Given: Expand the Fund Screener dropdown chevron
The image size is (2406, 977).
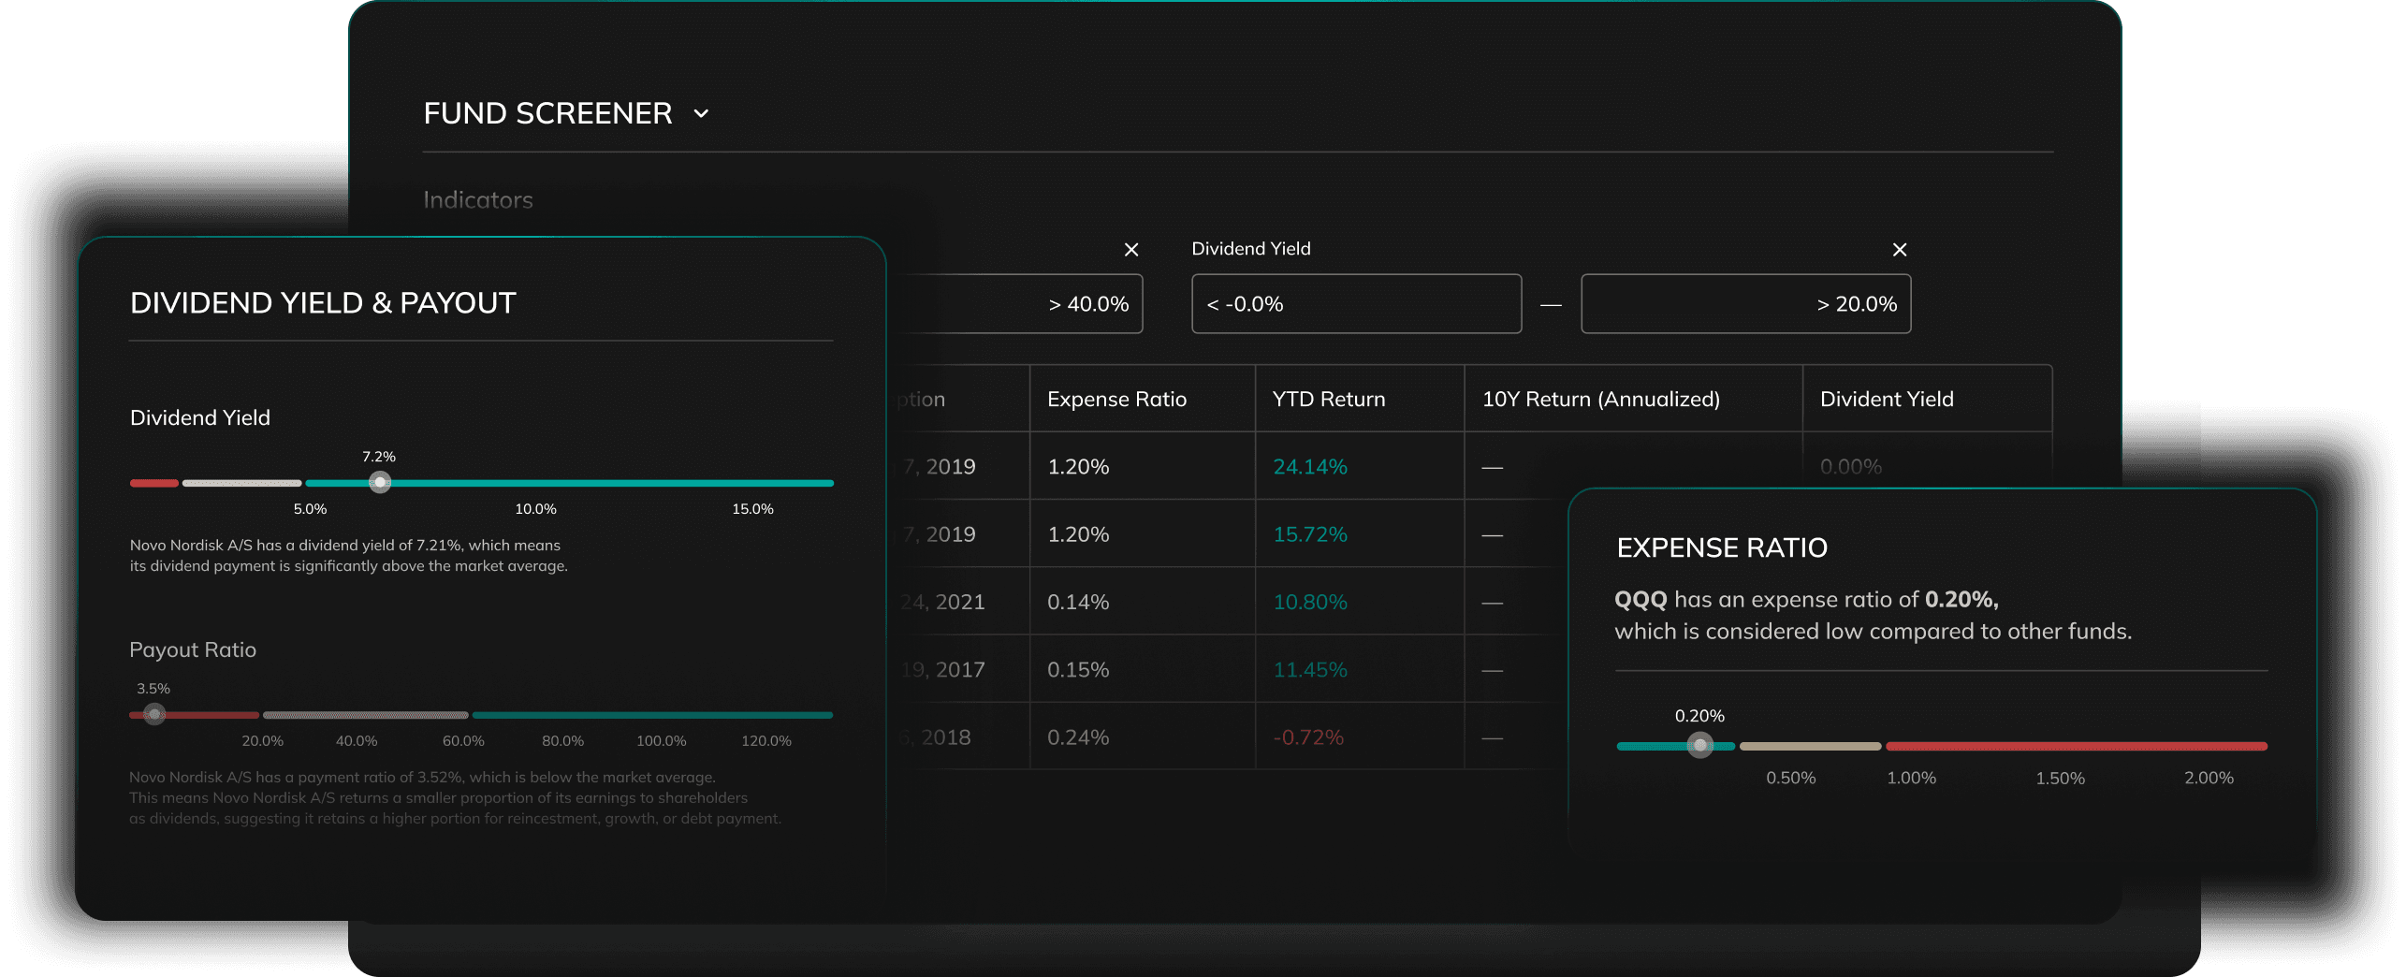Looking at the screenshot, I should (x=701, y=114).
